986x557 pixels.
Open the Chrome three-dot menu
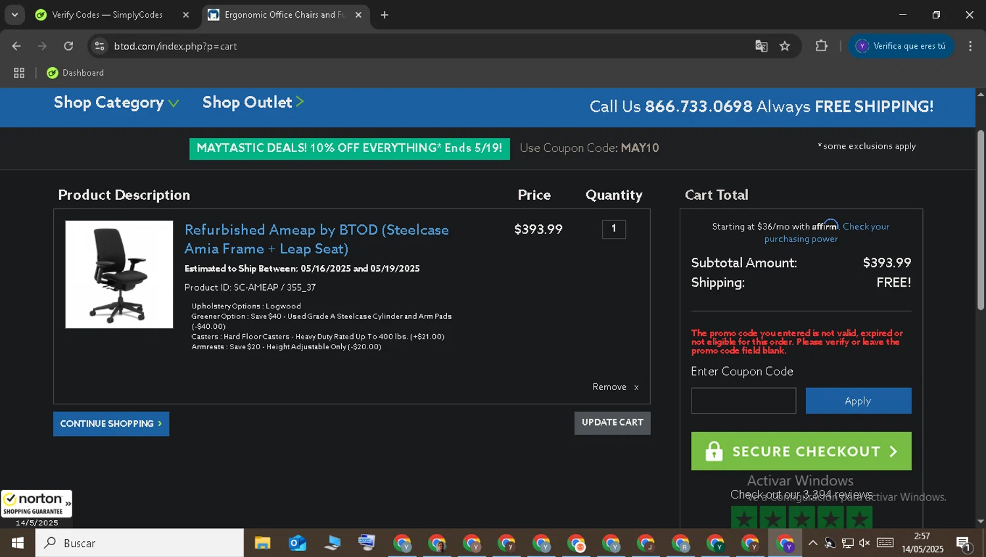click(x=970, y=46)
